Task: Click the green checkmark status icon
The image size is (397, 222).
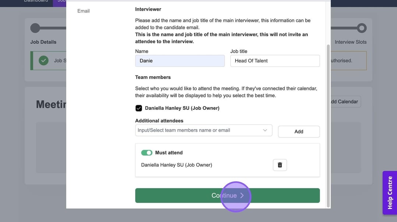Action: pos(44,60)
